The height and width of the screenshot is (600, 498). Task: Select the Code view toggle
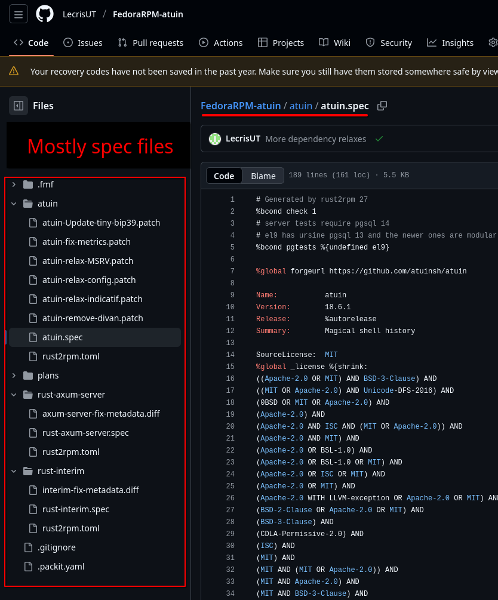click(x=224, y=176)
